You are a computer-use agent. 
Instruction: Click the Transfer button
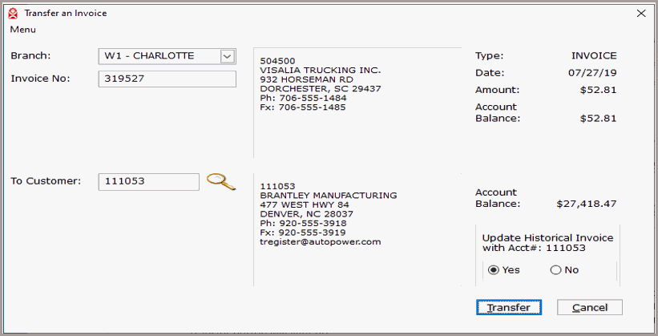pos(509,307)
